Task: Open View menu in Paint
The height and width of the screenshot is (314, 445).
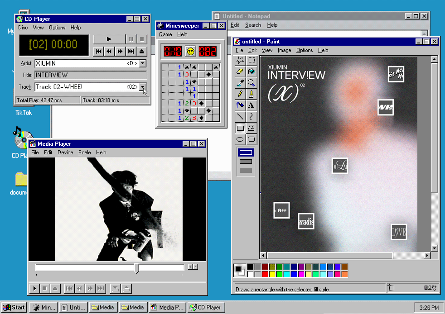Action: click(x=267, y=50)
